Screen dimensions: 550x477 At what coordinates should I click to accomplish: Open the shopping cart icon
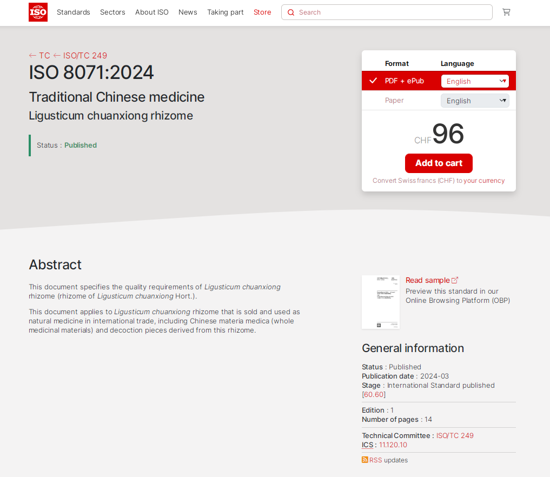pos(506,12)
